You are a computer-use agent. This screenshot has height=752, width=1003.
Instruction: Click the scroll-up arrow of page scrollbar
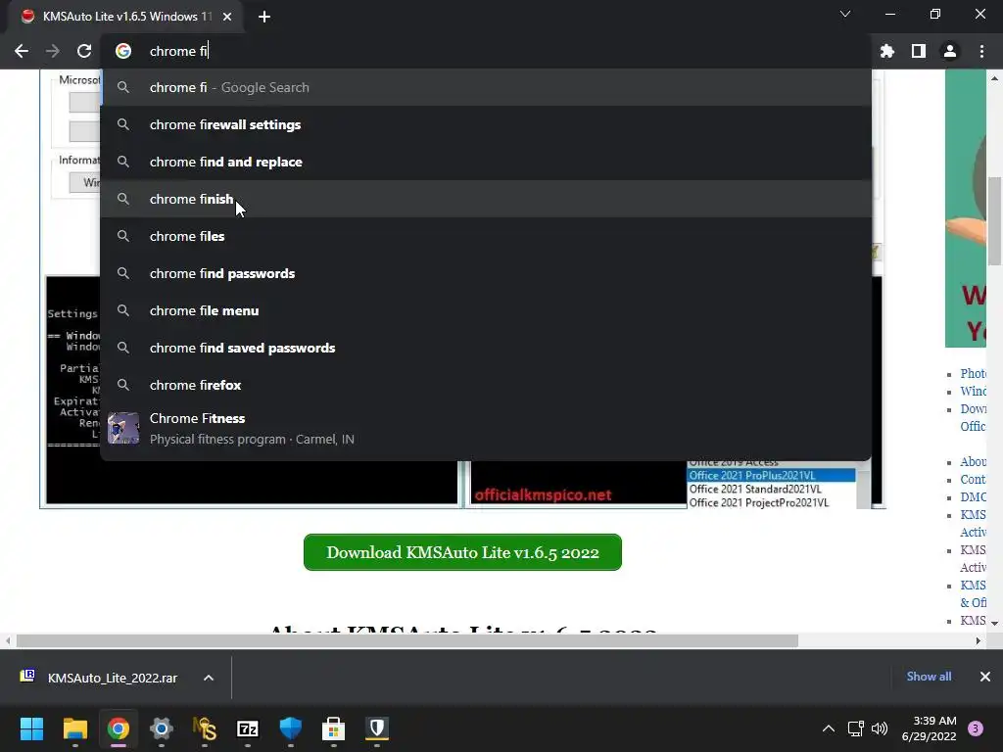994,78
